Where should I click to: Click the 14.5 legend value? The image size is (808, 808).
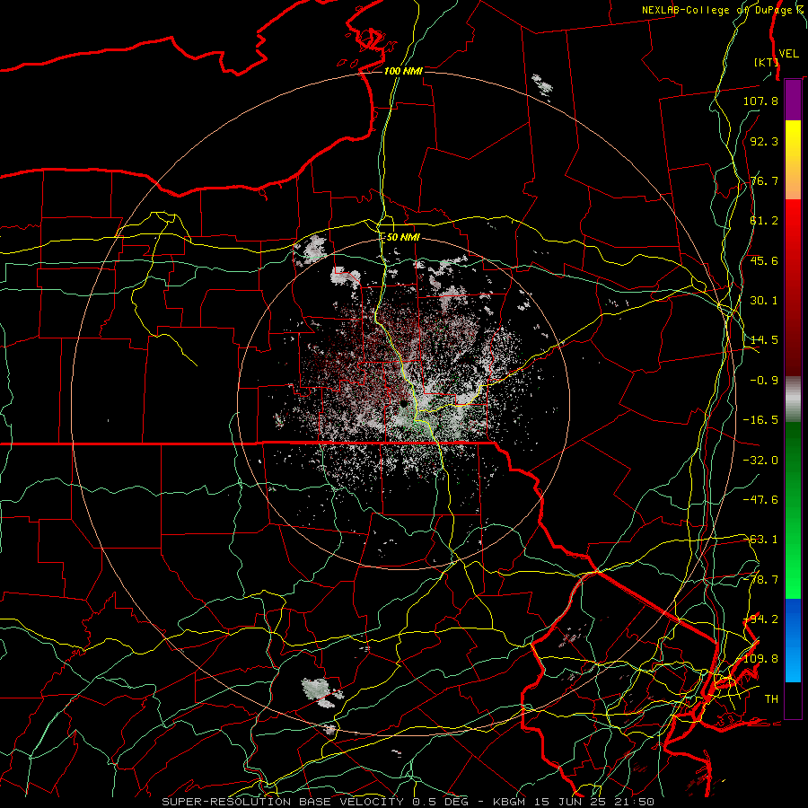(x=764, y=340)
